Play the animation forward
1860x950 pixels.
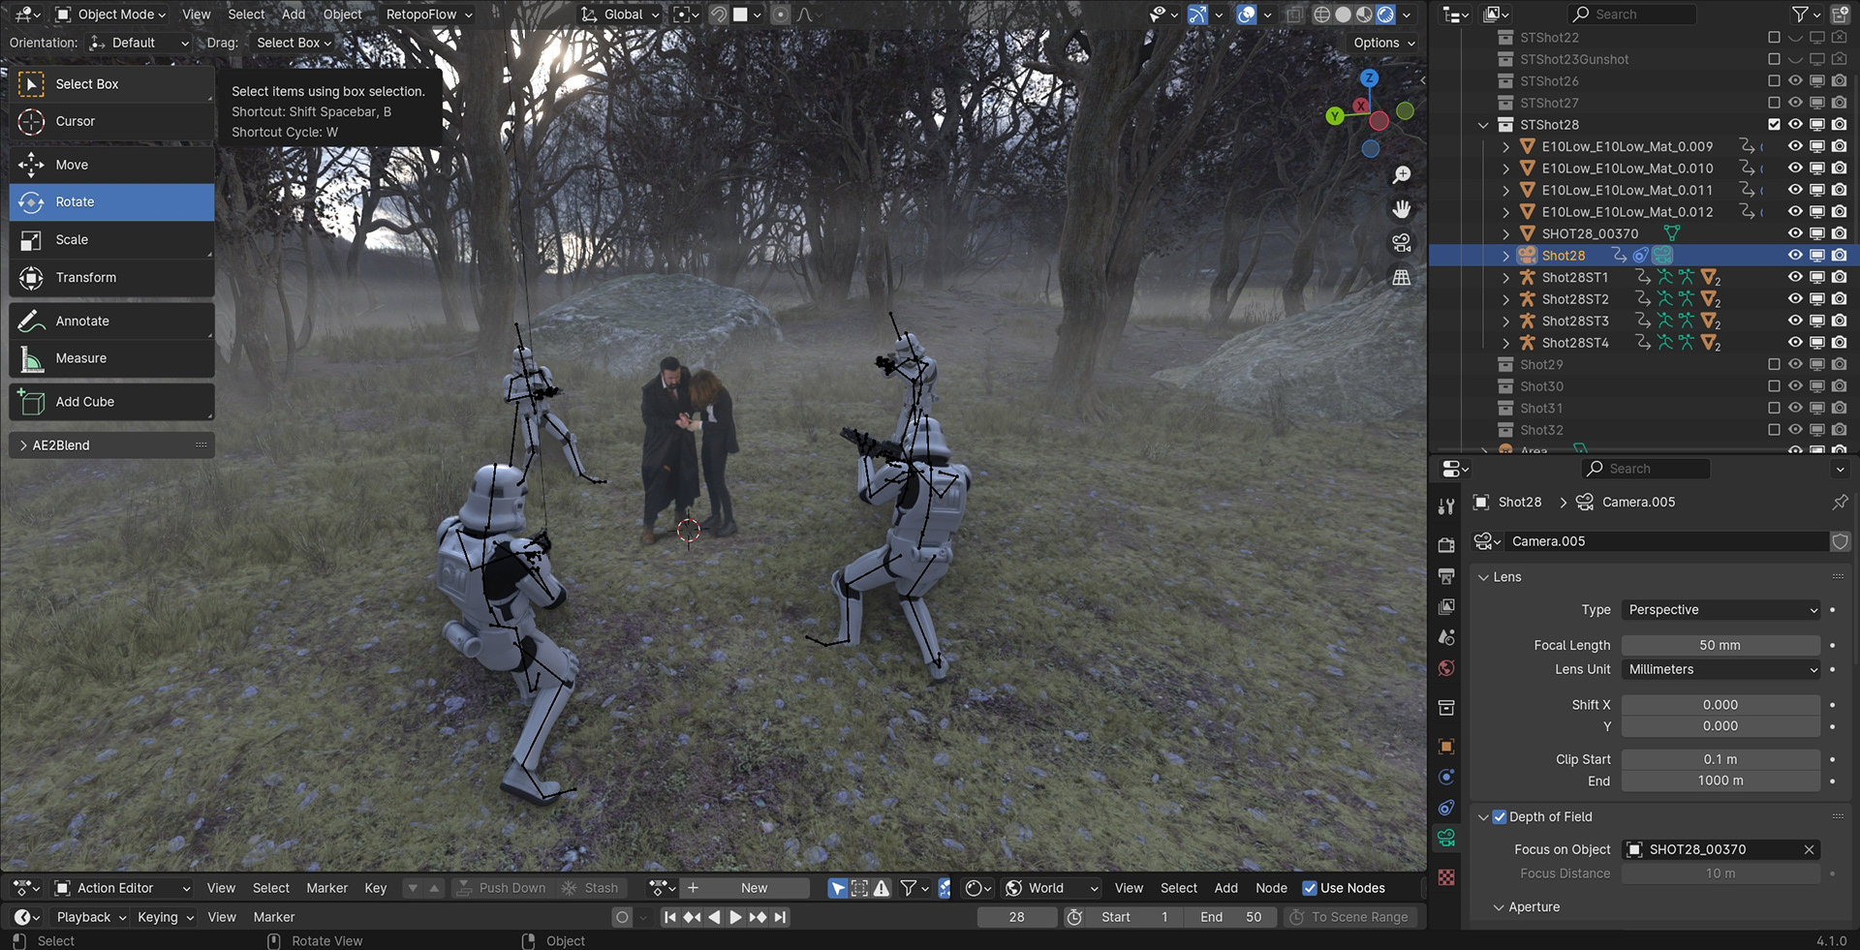[x=735, y=917]
